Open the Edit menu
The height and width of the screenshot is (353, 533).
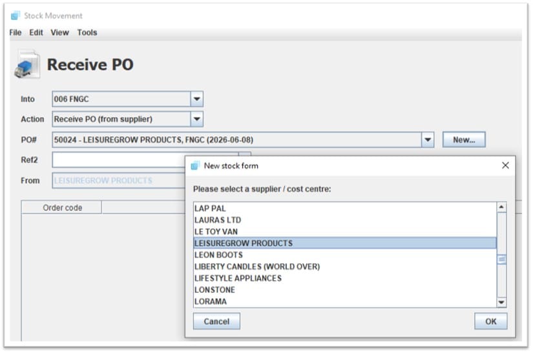(x=36, y=32)
